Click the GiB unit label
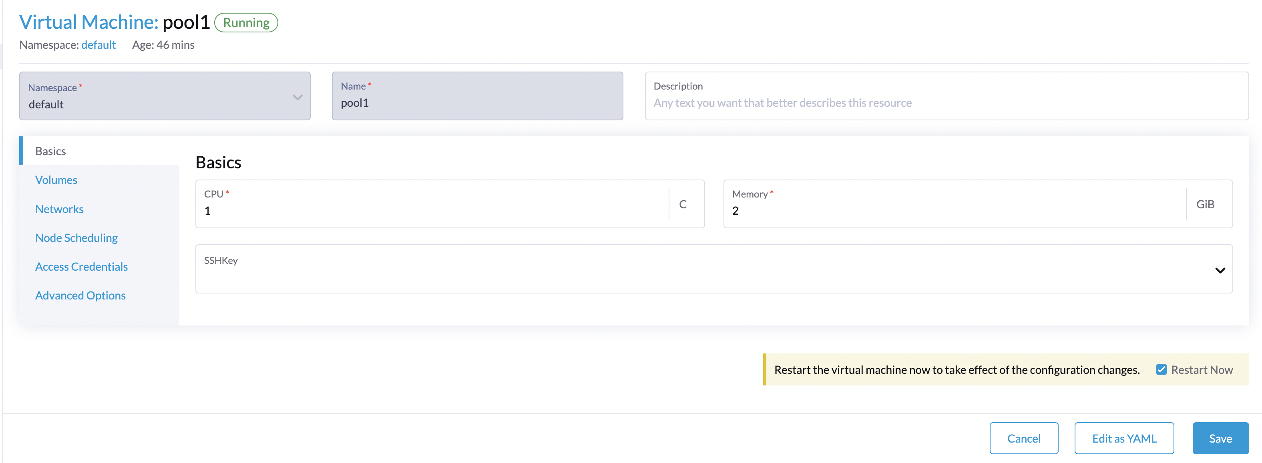This screenshot has height=463, width=1262. point(1205,205)
